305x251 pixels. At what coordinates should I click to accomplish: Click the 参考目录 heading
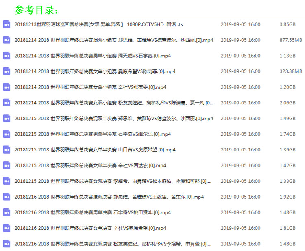tap(37, 10)
